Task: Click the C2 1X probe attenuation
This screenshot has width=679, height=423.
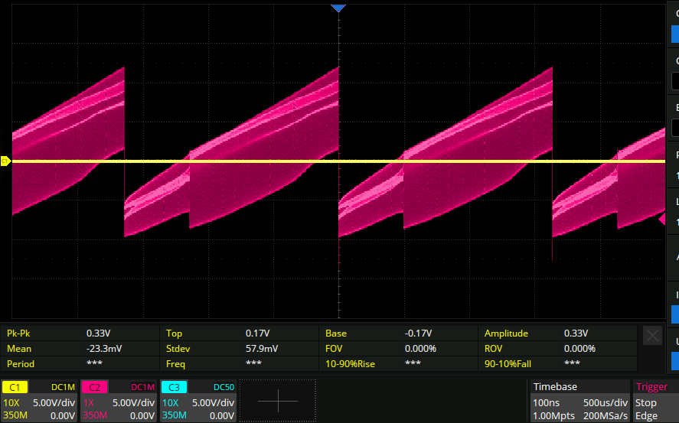Action: tap(89, 402)
